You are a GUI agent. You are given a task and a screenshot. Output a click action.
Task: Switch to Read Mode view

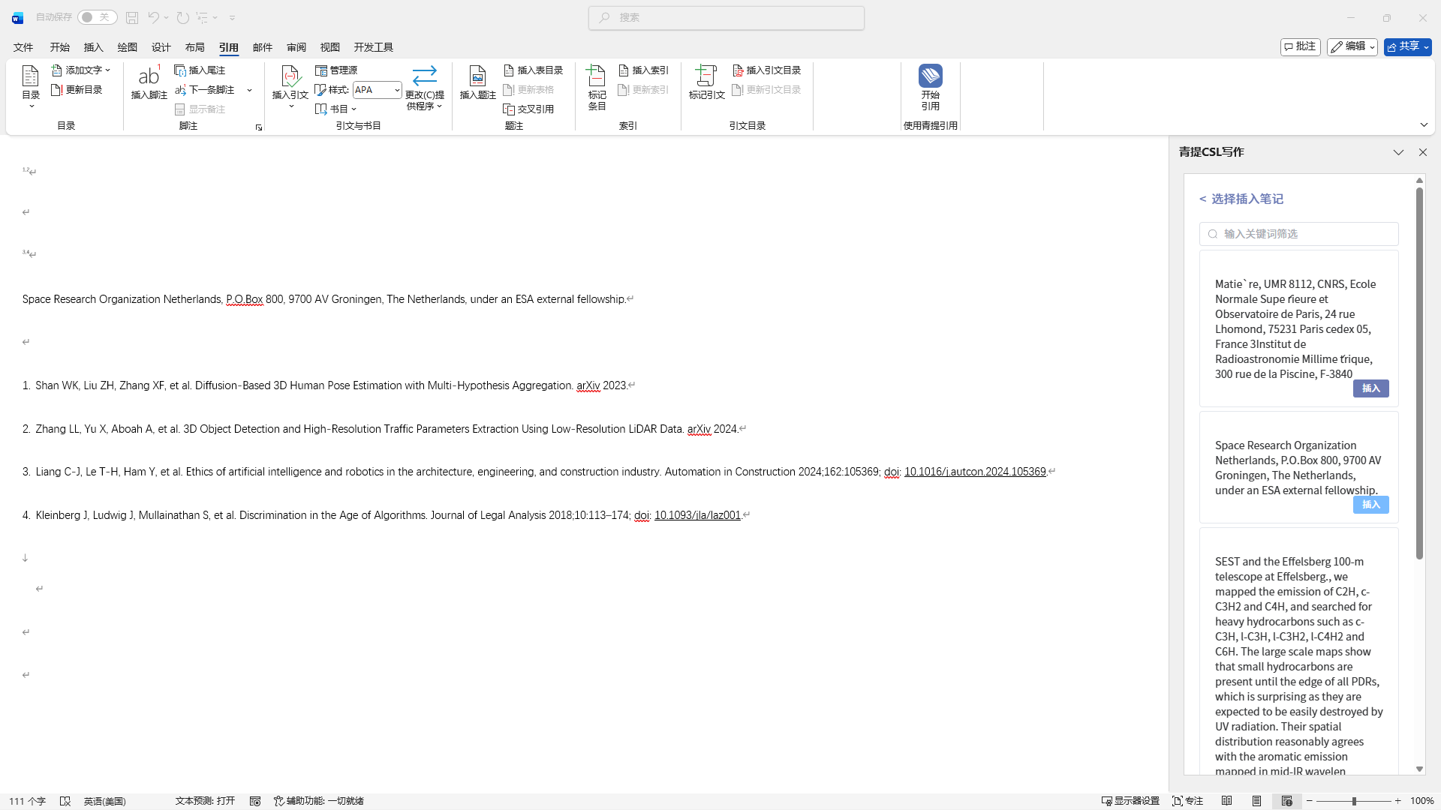1226,801
